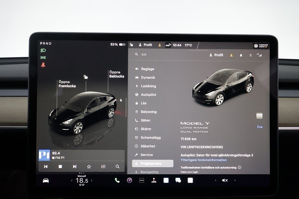The image size is (299, 199).
Task: Open Profil in the settings header
Action: point(216,55)
